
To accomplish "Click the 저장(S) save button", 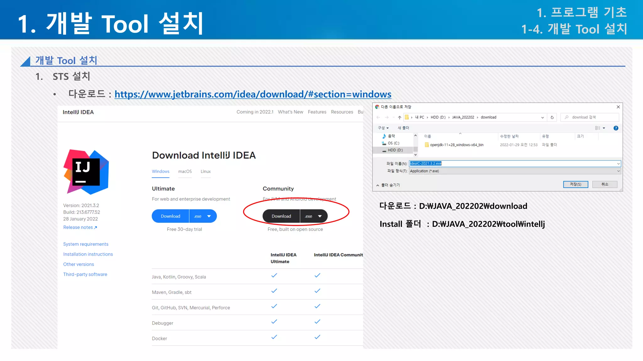I will [x=575, y=184].
